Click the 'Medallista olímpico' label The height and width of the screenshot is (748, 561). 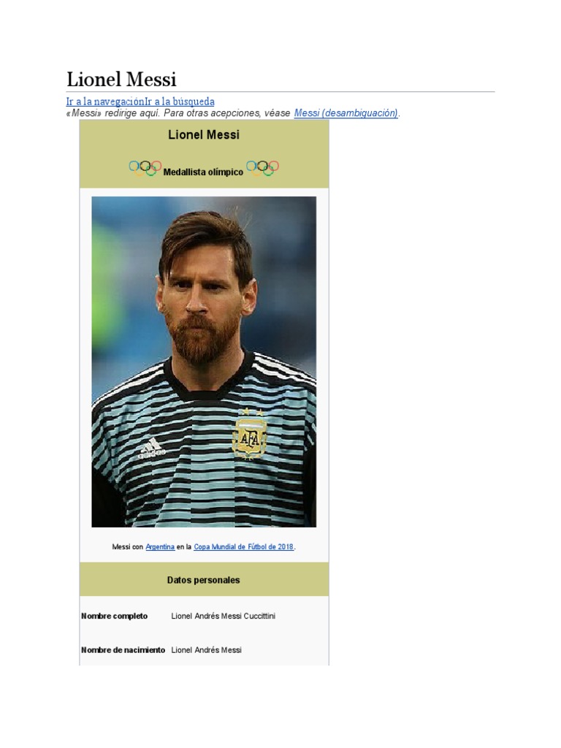point(203,172)
